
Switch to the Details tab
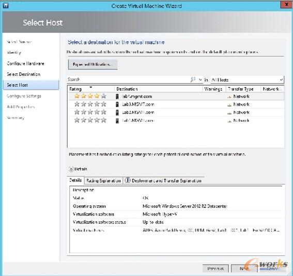click(x=75, y=180)
